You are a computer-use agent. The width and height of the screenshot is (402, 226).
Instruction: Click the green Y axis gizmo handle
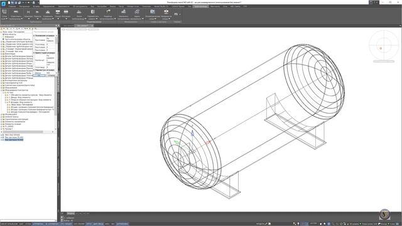click(177, 143)
